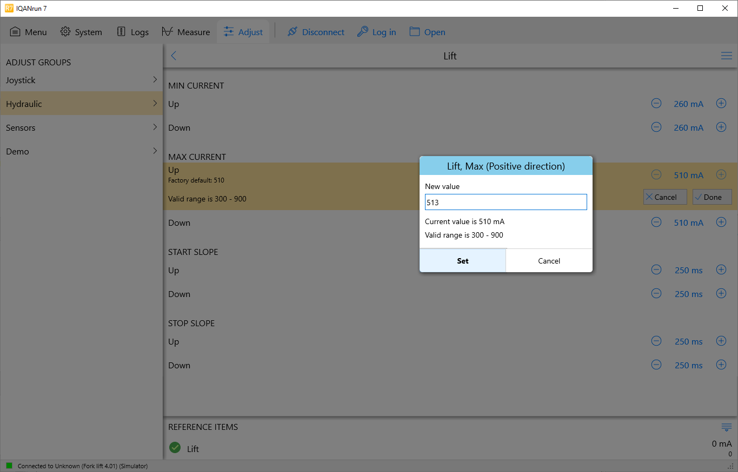The width and height of the screenshot is (738, 472).
Task: Click 'Current value is 510 mA' text
Action: point(464,221)
